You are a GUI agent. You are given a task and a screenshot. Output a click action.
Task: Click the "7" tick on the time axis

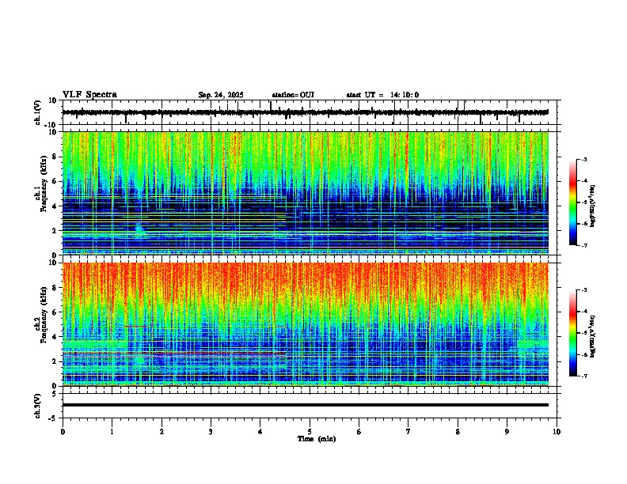tap(408, 432)
